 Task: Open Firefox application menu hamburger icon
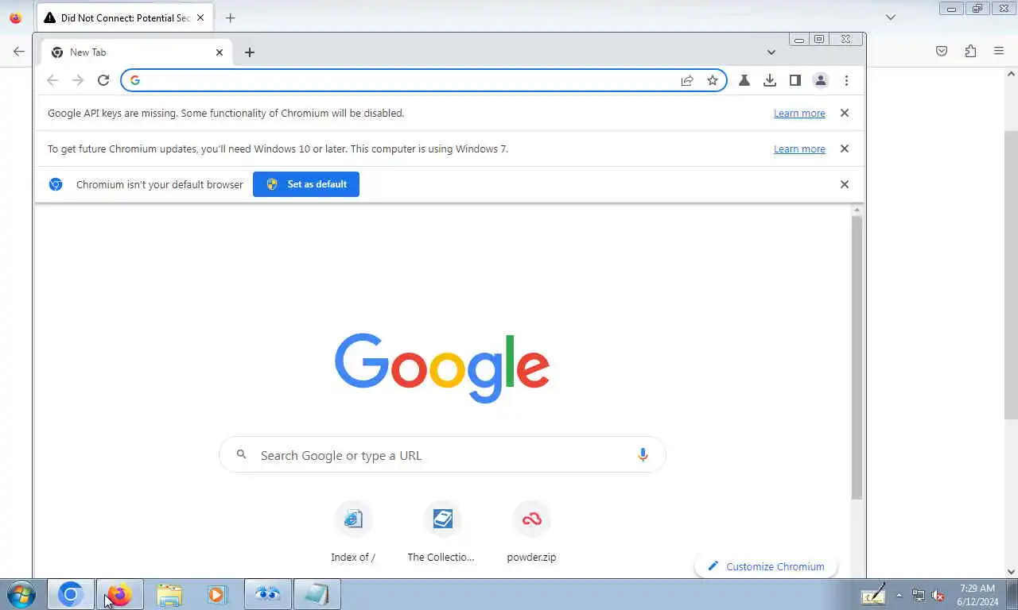click(x=999, y=51)
